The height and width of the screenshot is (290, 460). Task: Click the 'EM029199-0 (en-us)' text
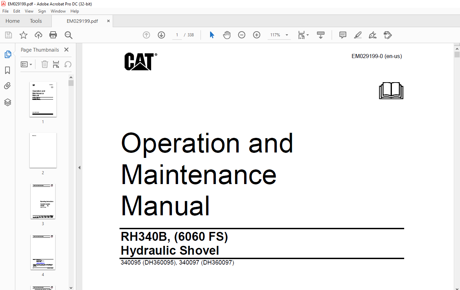point(377,56)
